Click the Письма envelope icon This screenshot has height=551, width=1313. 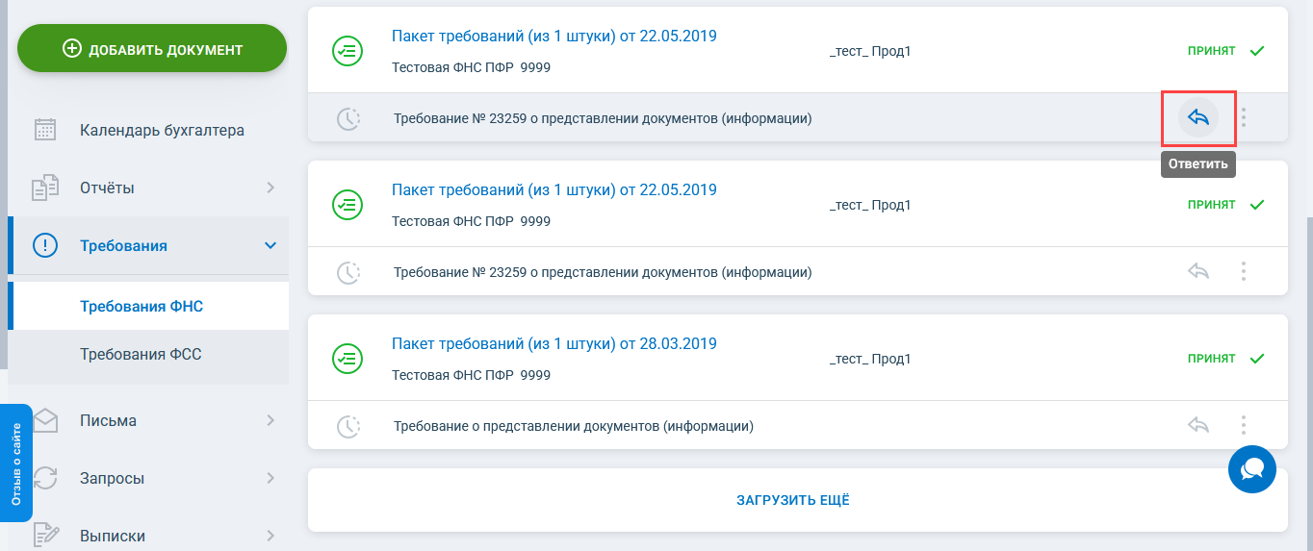coord(45,420)
